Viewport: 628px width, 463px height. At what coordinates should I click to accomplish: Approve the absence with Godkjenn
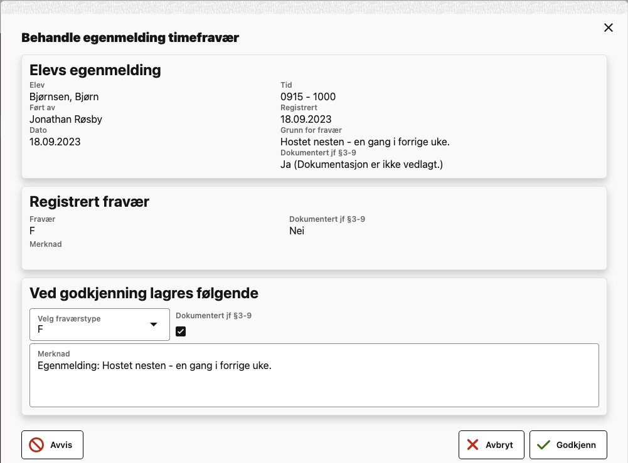click(568, 444)
